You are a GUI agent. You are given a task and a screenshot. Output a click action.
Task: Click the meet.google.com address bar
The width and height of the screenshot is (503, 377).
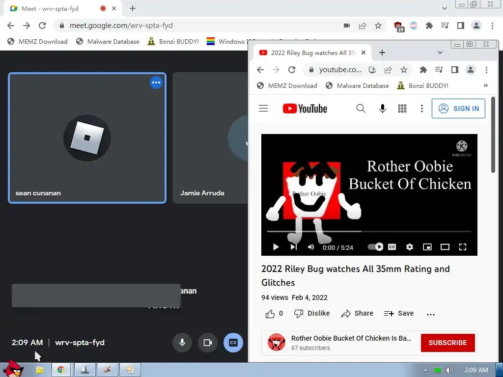(x=199, y=26)
